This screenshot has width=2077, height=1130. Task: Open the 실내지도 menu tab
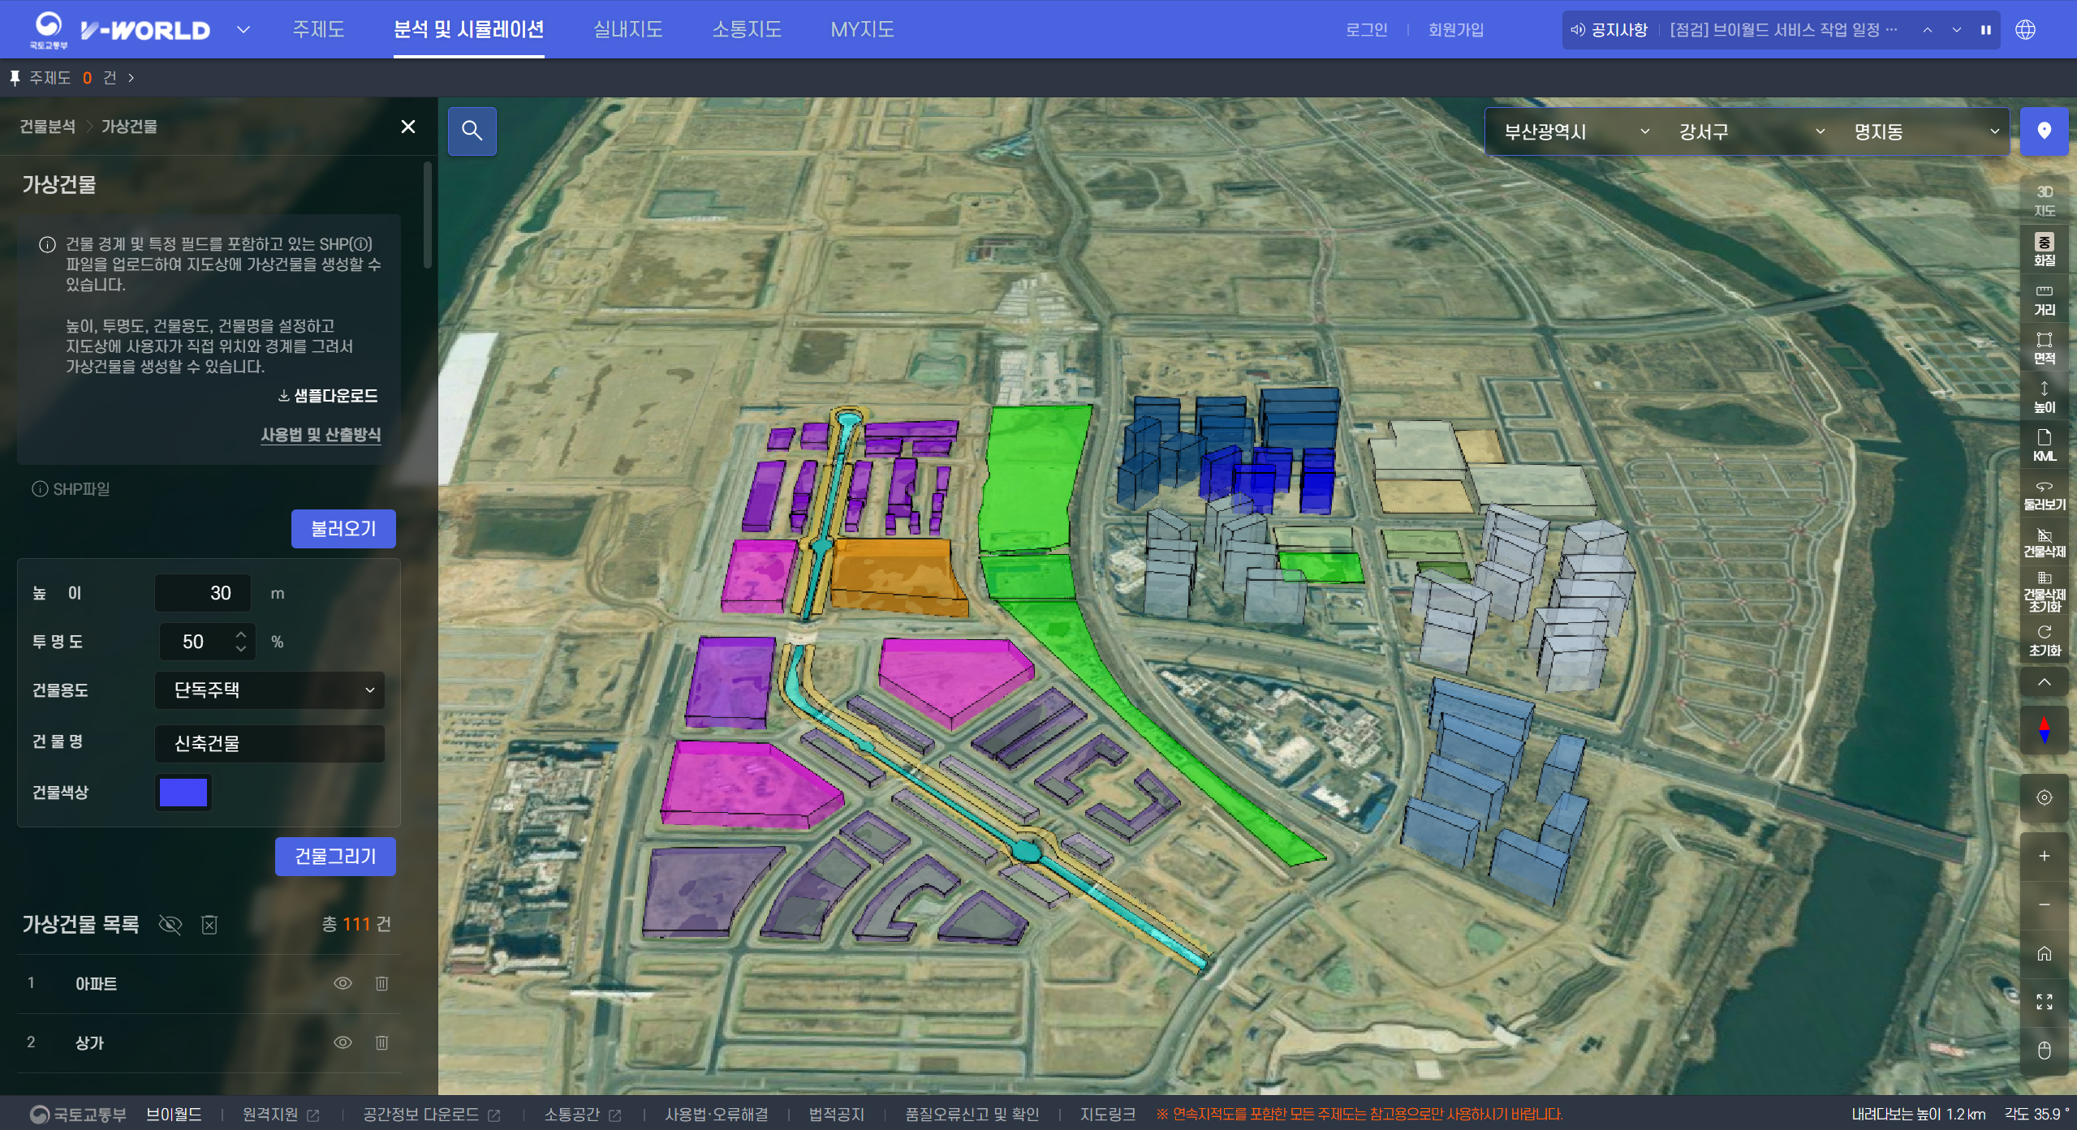tap(627, 30)
